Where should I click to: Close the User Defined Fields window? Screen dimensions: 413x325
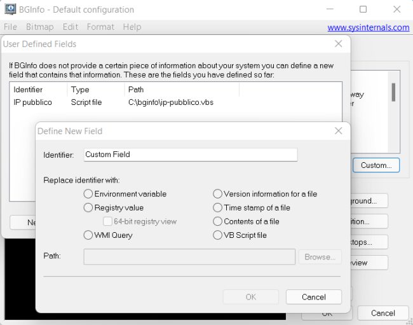(x=339, y=44)
